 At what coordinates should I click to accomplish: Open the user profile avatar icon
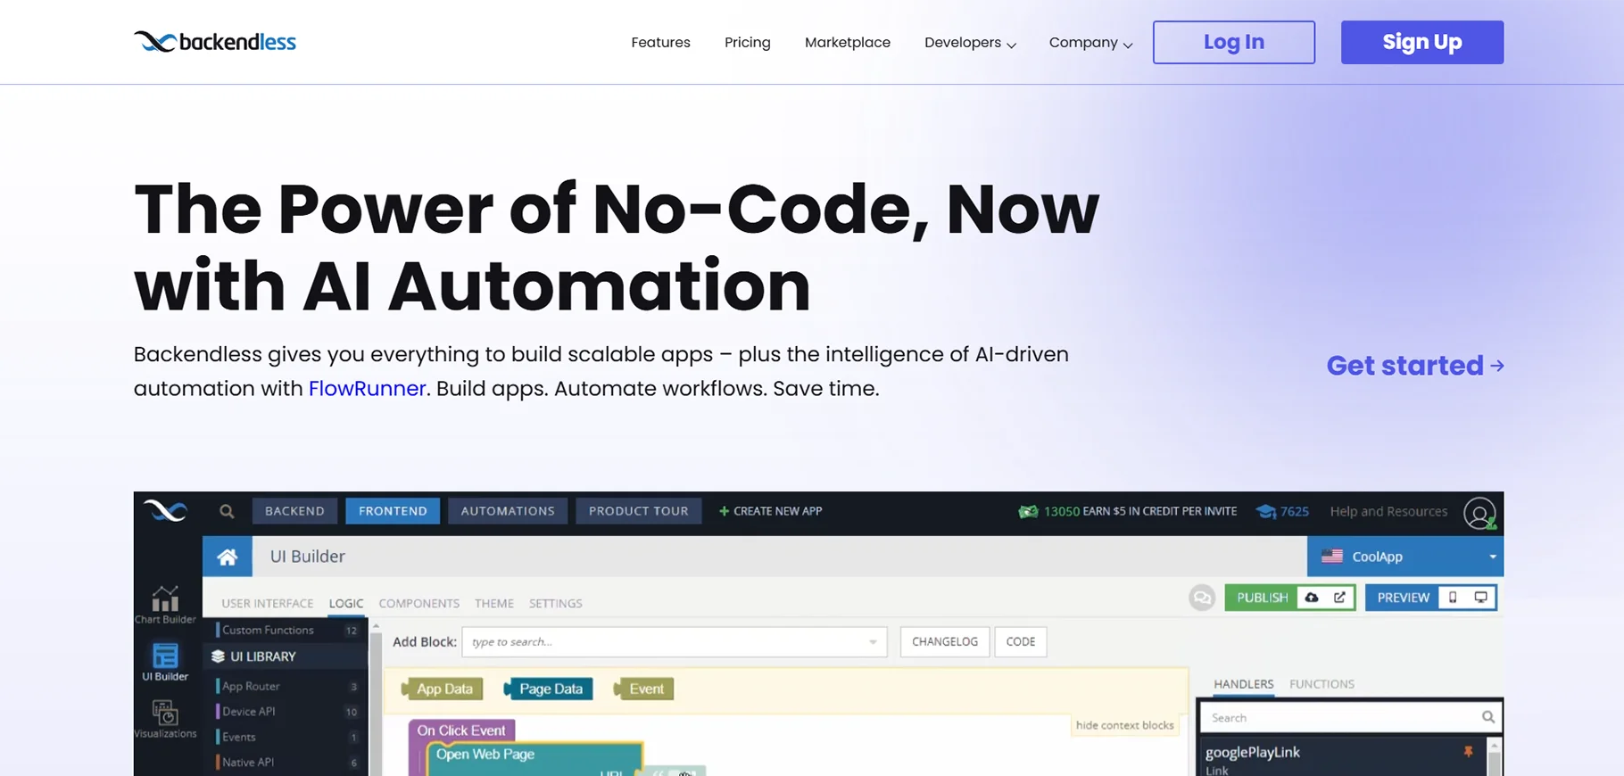1479,514
